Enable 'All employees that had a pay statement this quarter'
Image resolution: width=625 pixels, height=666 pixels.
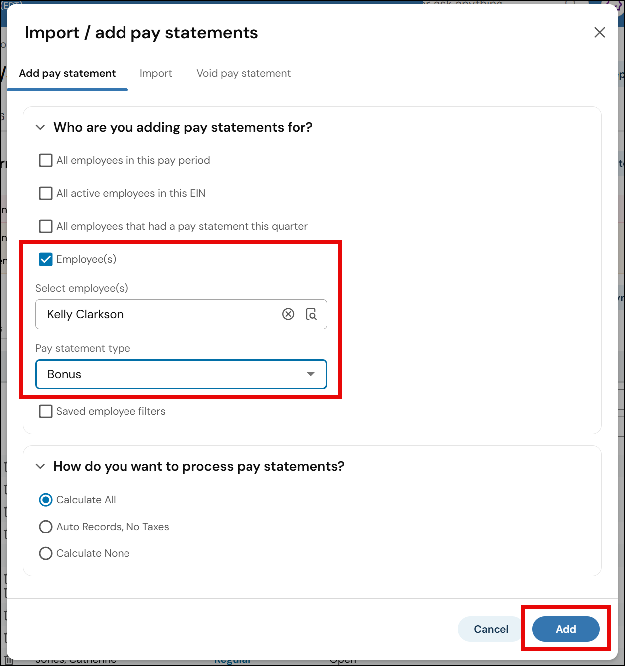pyautogui.click(x=46, y=226)
